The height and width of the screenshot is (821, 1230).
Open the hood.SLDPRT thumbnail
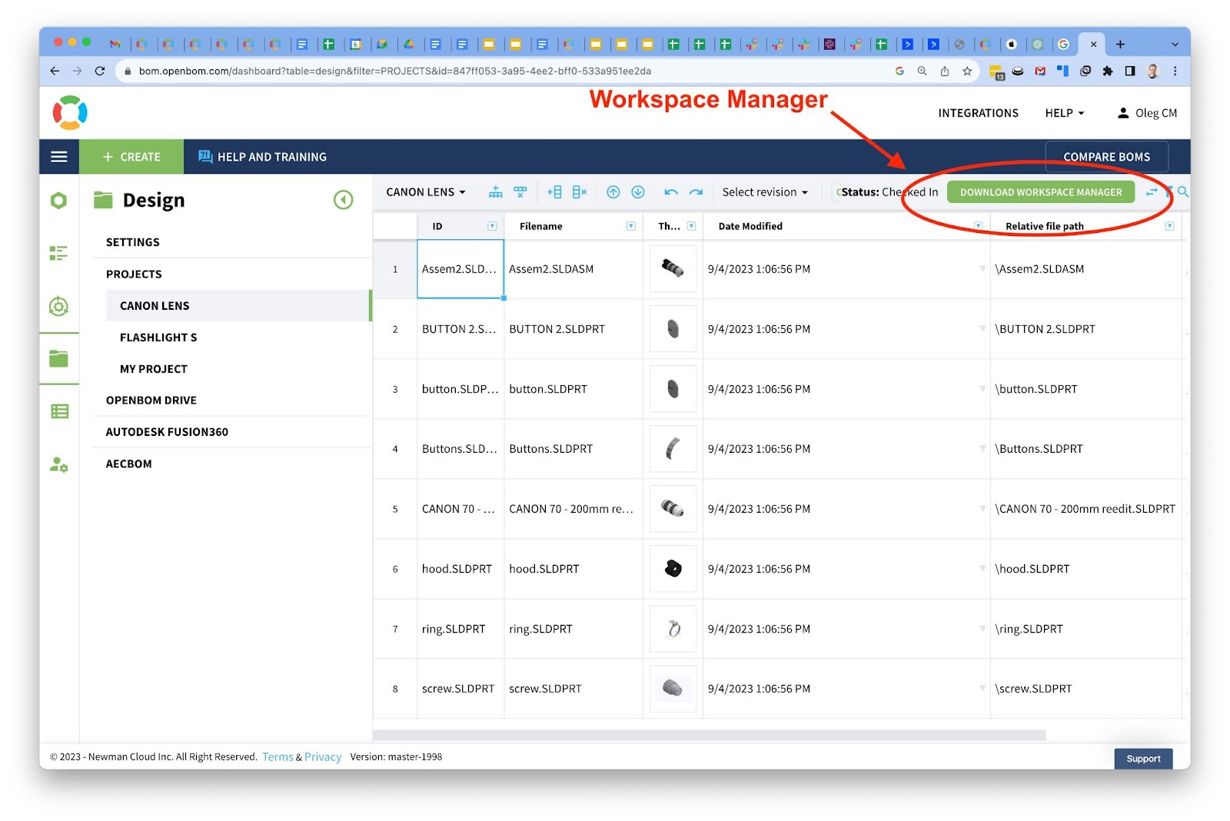click(673, 569)
